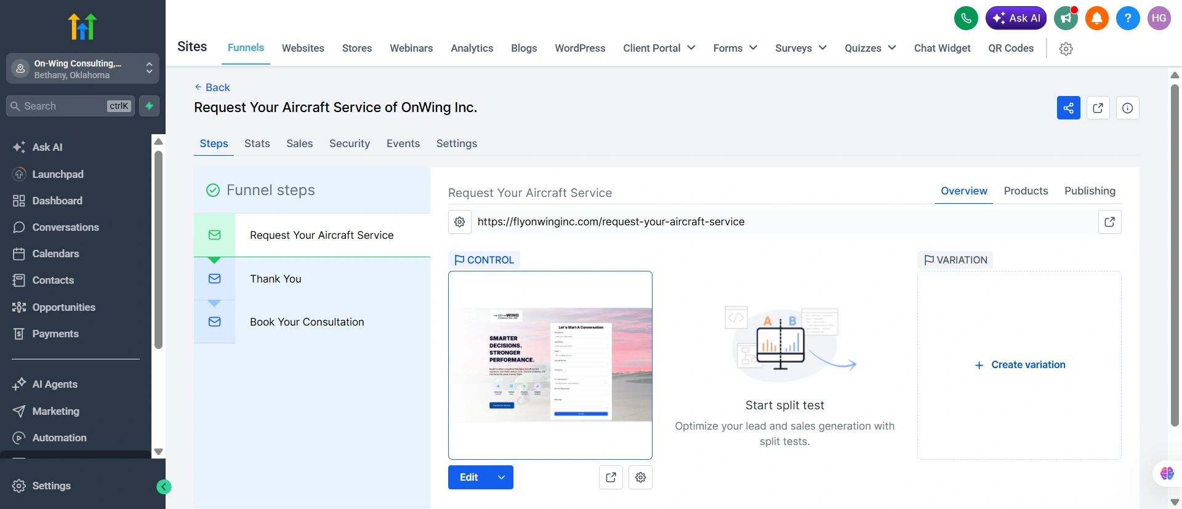The image size is (1182, 509).
Task: Open Launchpad in sidebar
Action: pos(48,174)
